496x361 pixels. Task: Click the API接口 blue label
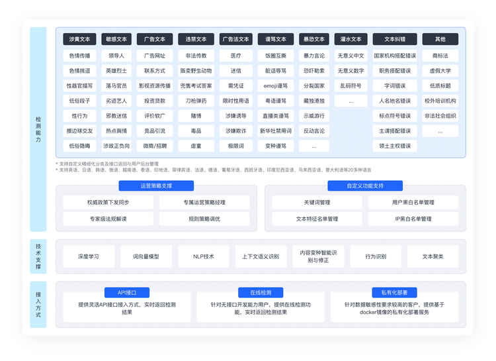click(x=127, y=293)
